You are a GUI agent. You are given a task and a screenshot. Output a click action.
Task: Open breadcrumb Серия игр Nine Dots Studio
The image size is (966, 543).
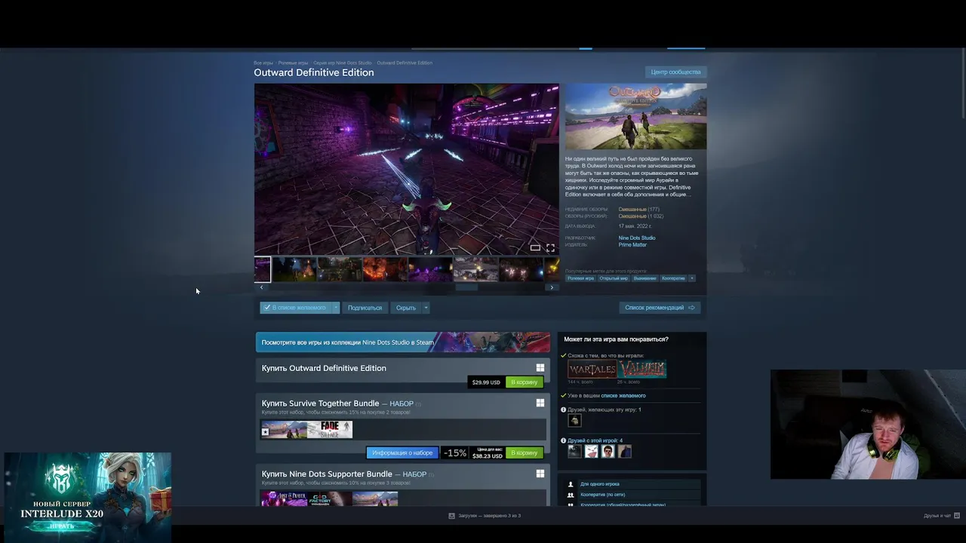[343, 63]
